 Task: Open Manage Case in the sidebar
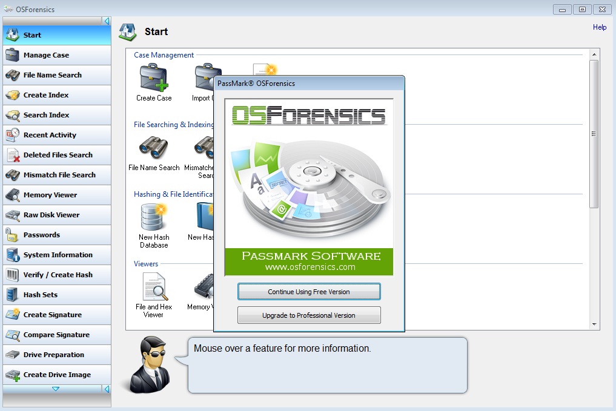57,55
